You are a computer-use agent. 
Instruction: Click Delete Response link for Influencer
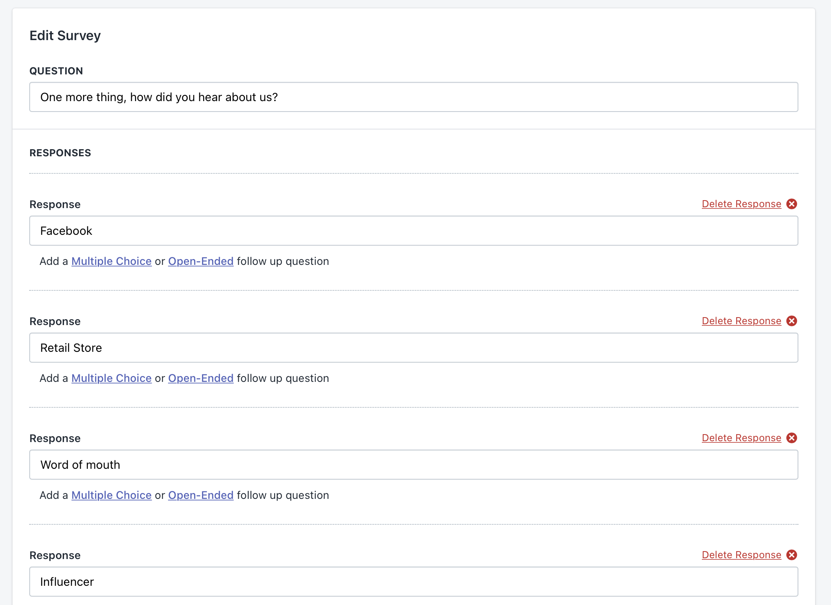coord(741,555)
